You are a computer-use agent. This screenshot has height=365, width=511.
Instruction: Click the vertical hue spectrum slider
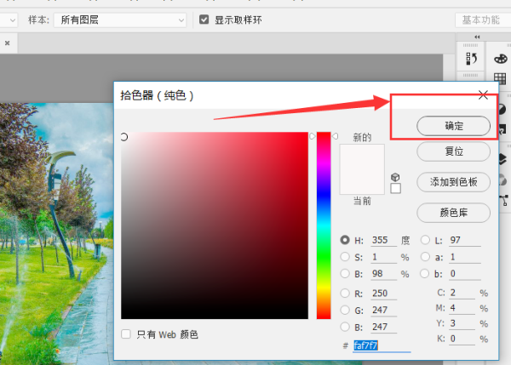click(324, 225)
